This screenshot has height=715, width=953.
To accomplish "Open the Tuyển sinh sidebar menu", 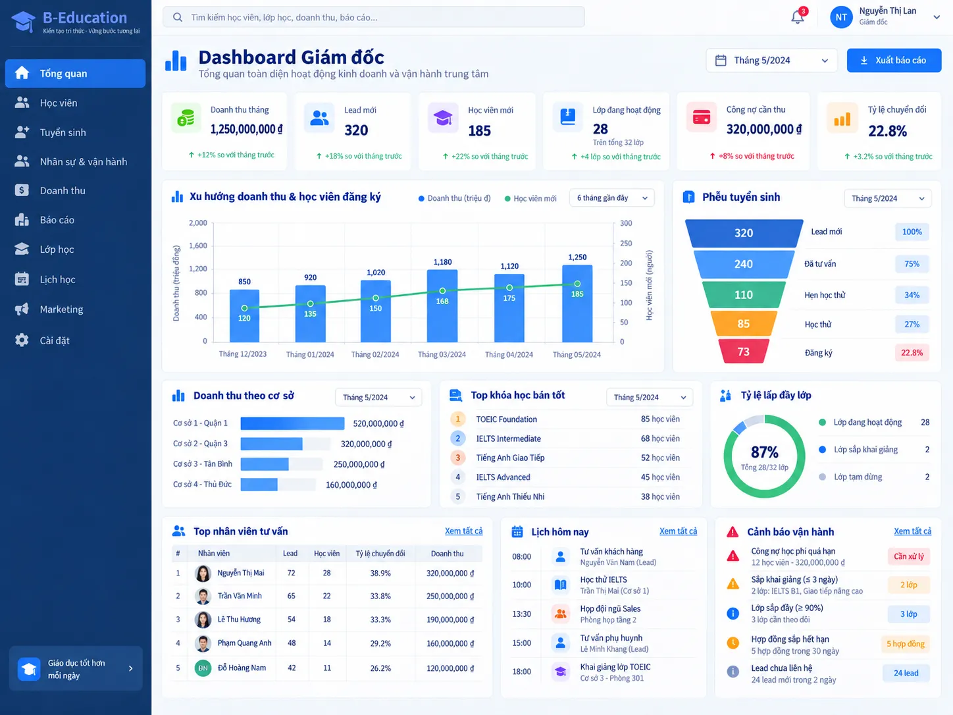I will (75, 132).
